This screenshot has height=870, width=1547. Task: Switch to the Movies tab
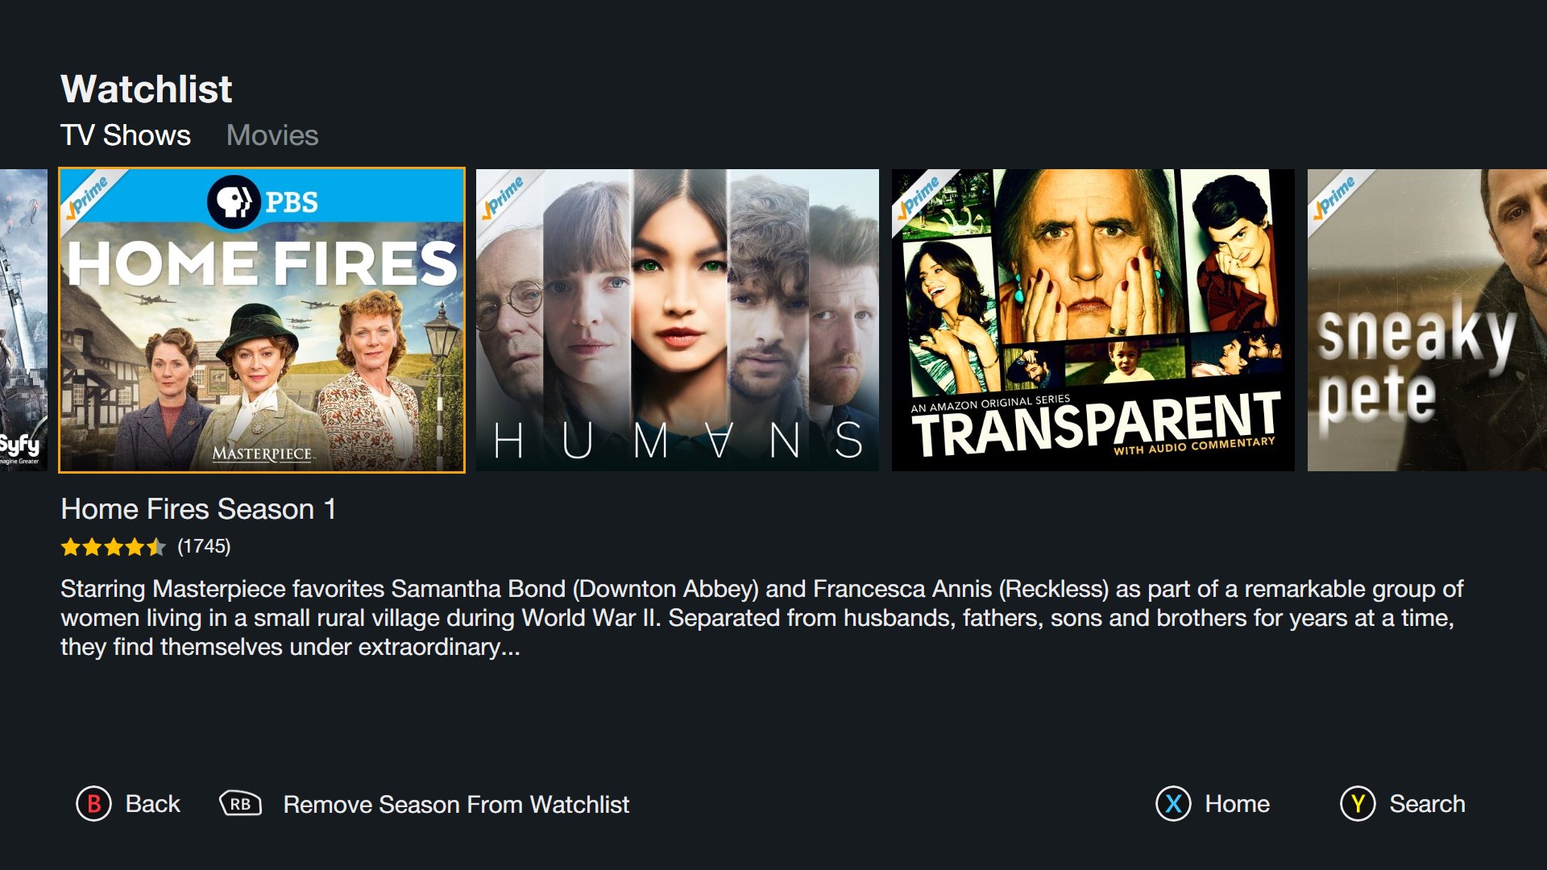pyautogui.click(x=272, y=135)
